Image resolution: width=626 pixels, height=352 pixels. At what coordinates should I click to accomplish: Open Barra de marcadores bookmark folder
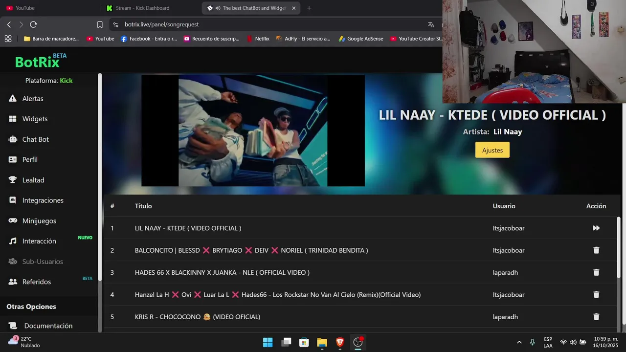51,39
